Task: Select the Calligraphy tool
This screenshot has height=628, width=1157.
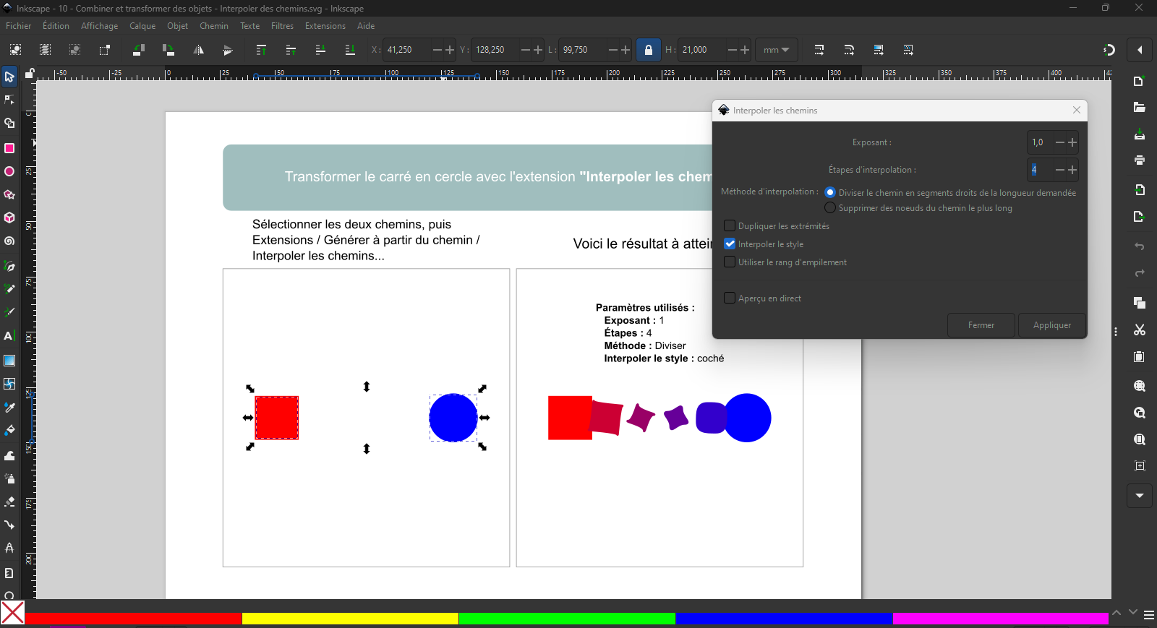Action: [x=9, y=312]
